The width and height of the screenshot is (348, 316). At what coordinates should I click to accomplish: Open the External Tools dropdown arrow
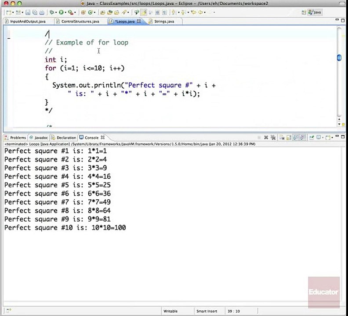point(75,12)
